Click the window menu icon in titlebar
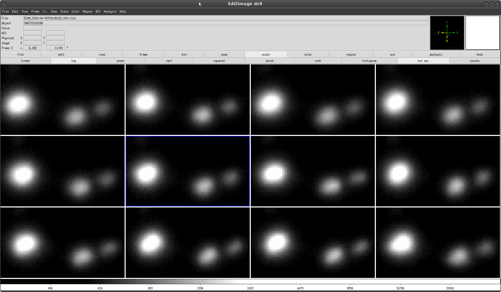The width and height of the screenshot is (501, 292). 4,4
